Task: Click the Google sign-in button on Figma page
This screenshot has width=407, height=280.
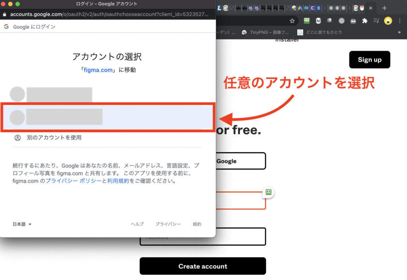Action: tap(240, 161)
